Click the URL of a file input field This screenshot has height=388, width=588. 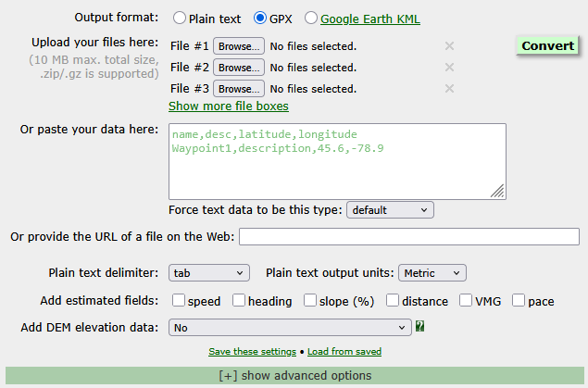point(409,237)
